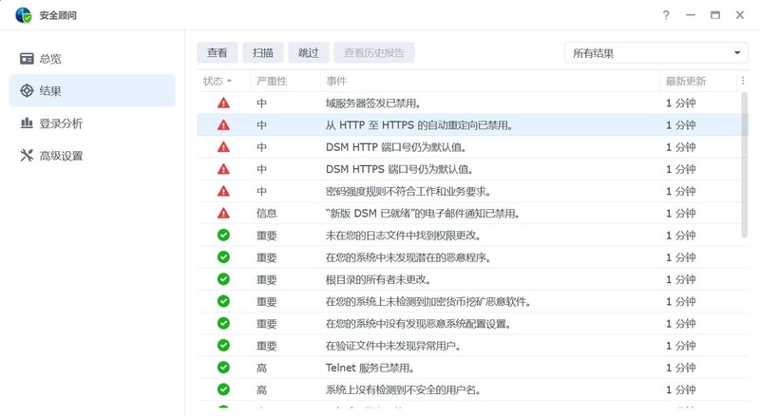Select event 未检测到加密货币挖矿恶意软件
The image size is (760, 416).
click(428, 301)
